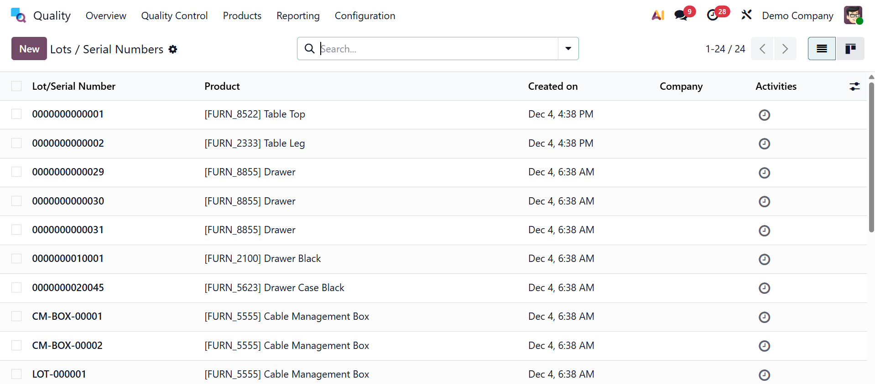Open the Configuration menu
Screen dimensions: 875x384
365,15
